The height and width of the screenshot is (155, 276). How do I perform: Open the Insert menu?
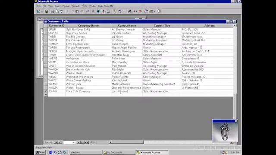point(57,6)
